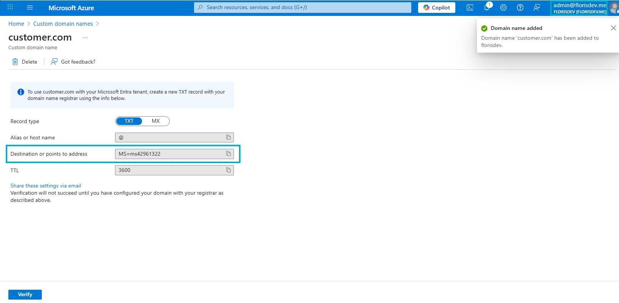
Task: Open the notifications bell
Action: click(x=487, y=8)
